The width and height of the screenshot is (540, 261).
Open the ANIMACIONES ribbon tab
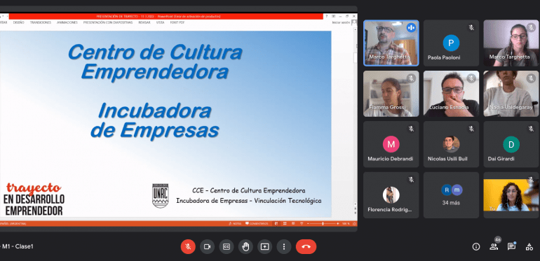(67, 22)
